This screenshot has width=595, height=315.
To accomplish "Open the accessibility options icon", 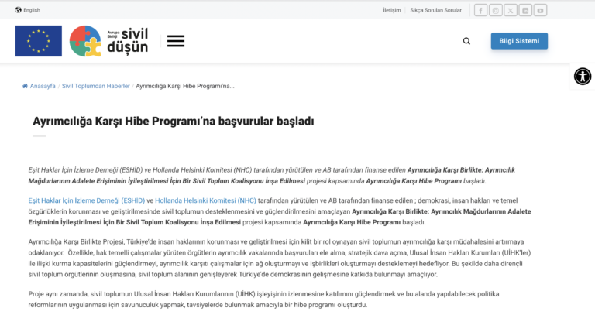I will tap(583, 76).
